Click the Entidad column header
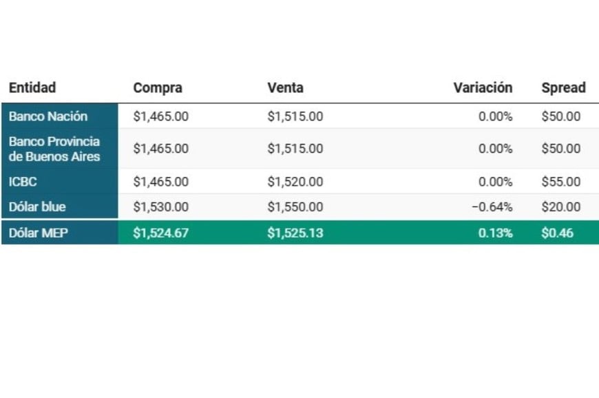This screenshot has height=398, width=599. click(32, 88)
